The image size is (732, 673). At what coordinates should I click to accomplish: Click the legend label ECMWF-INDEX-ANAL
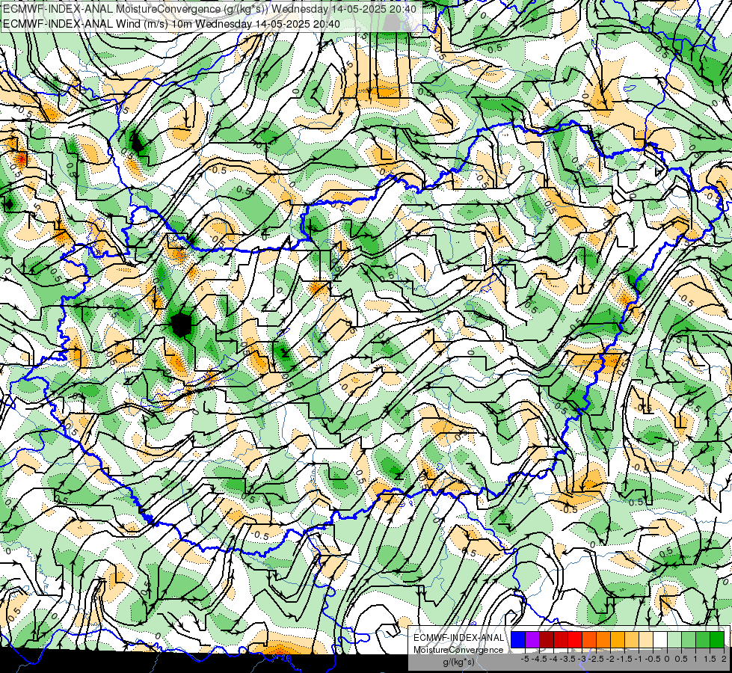[459, 638]
